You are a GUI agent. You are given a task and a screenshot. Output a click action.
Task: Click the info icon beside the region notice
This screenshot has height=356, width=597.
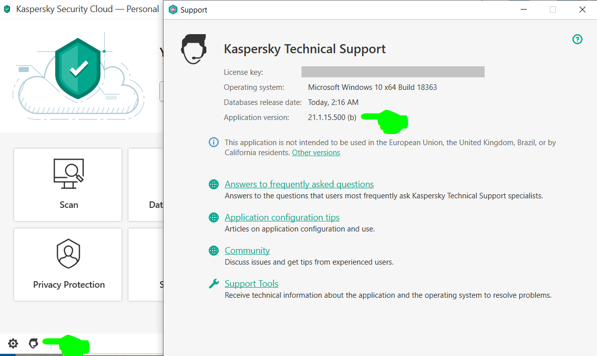[214, 143]
